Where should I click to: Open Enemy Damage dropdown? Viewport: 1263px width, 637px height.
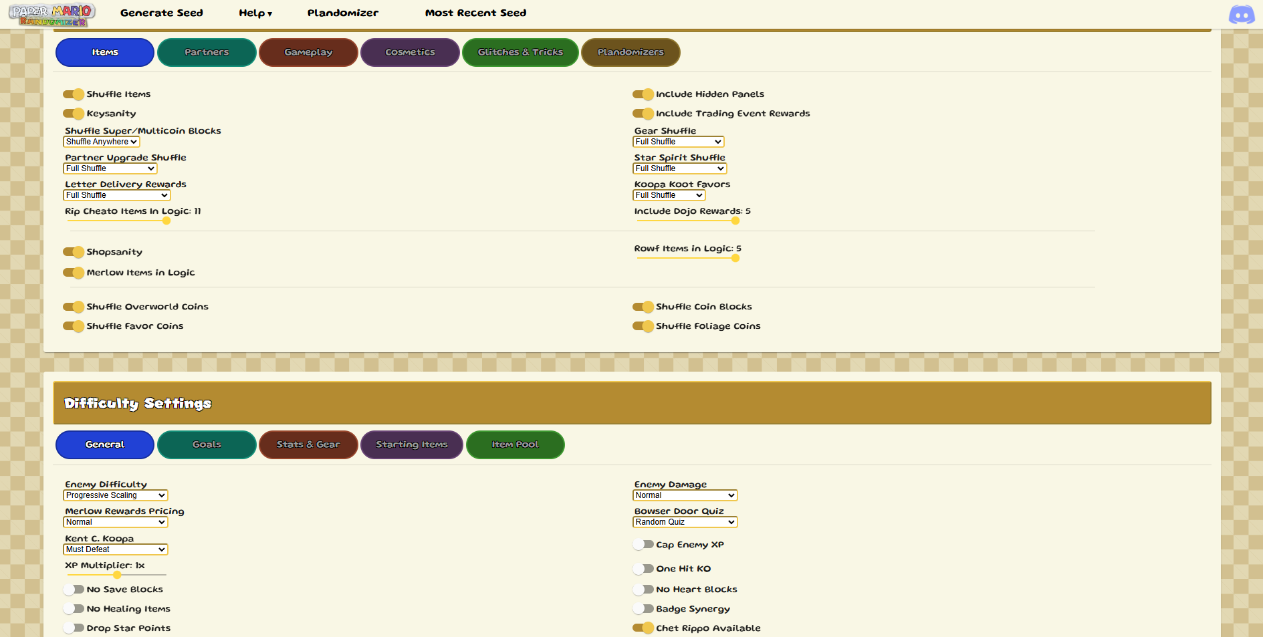click(685, 495)
